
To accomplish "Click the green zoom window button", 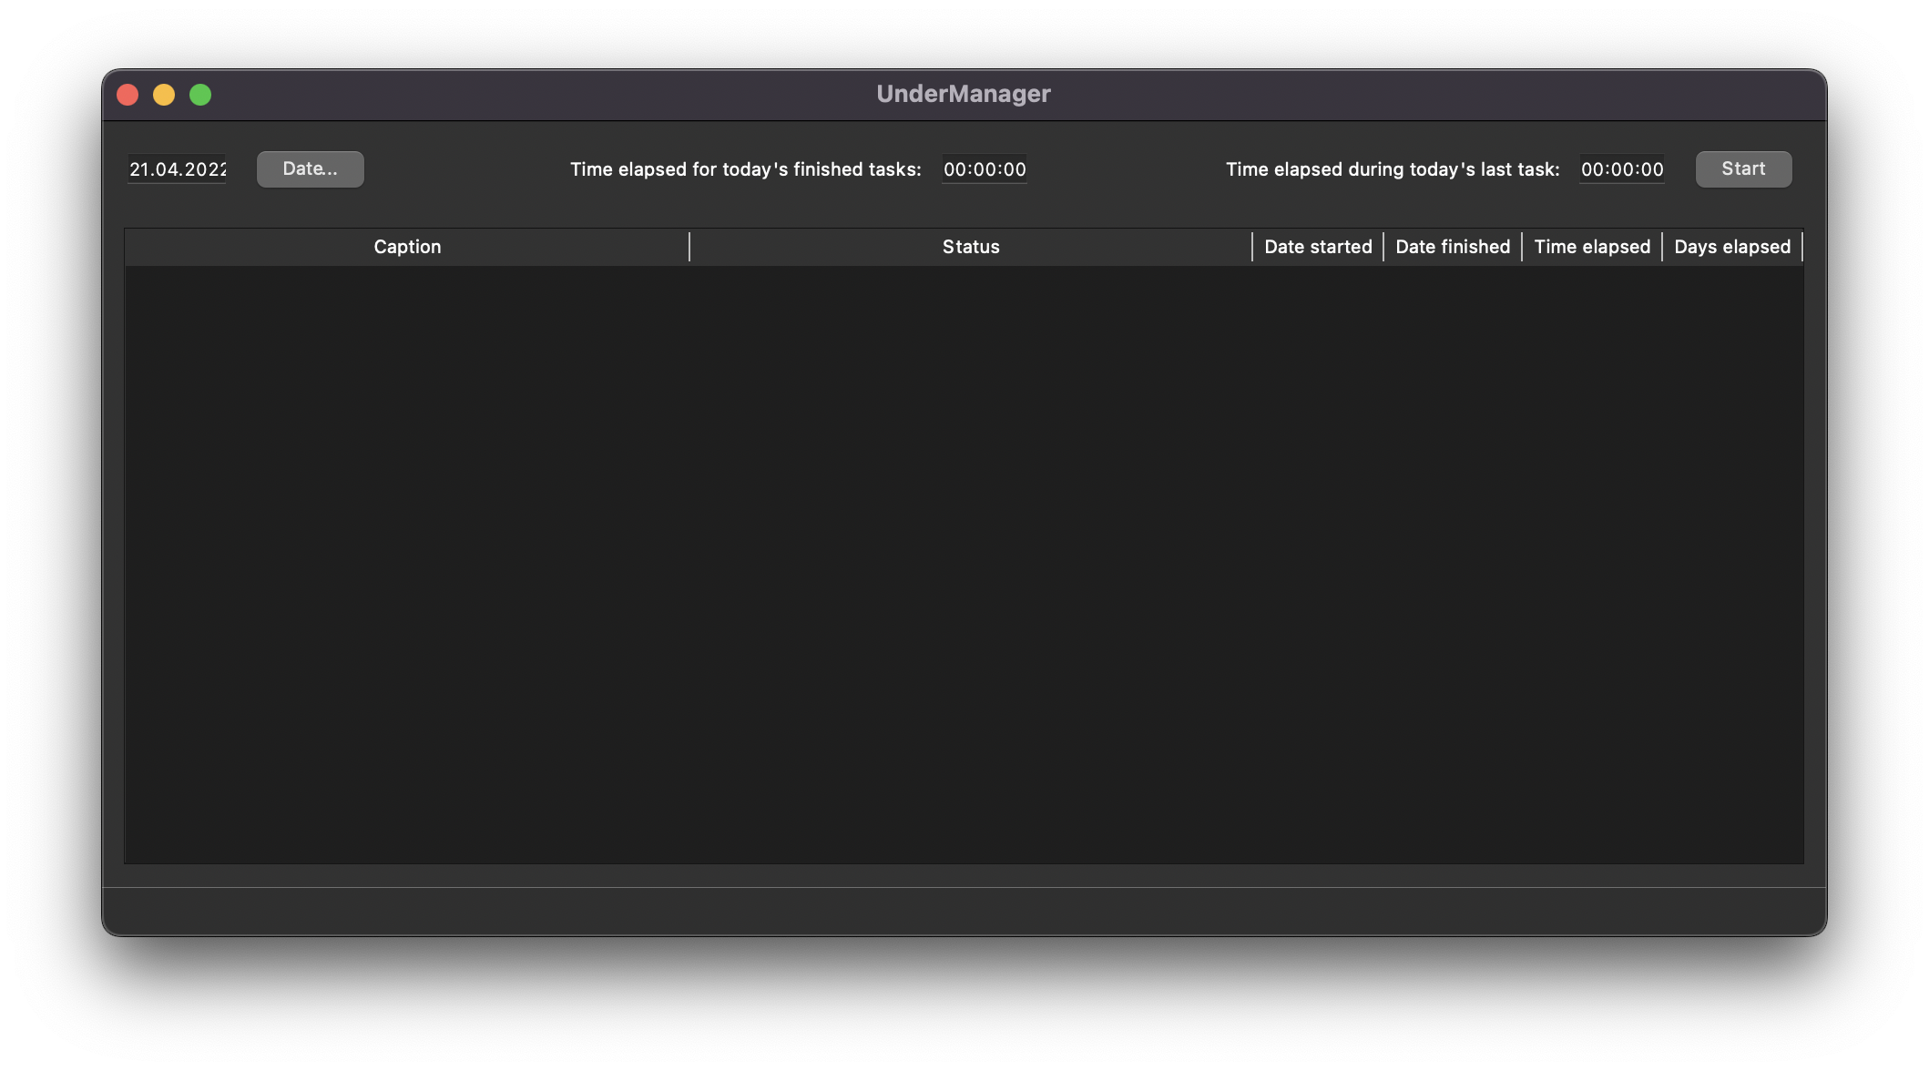I will coord(201,94).
